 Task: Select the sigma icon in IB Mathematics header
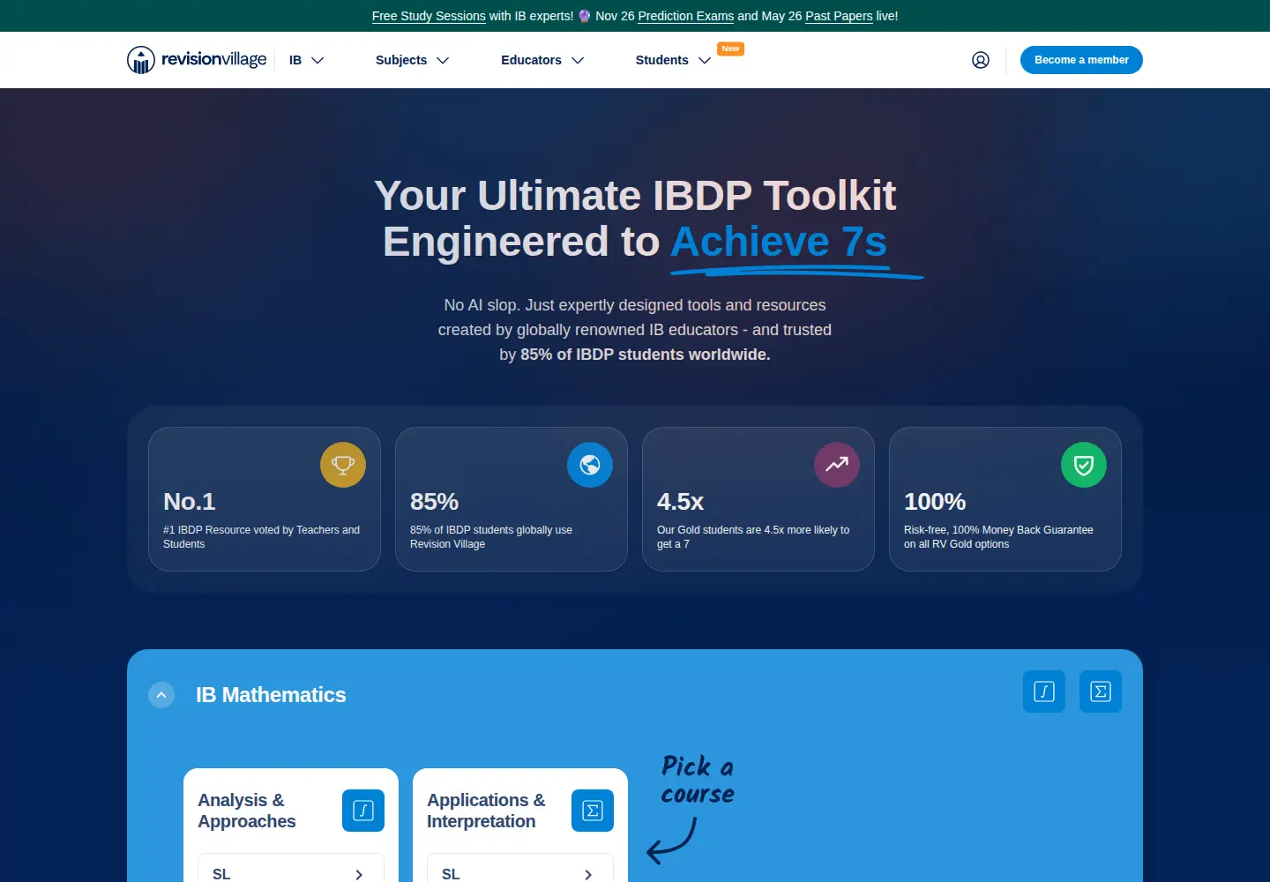coord(1101,691)
